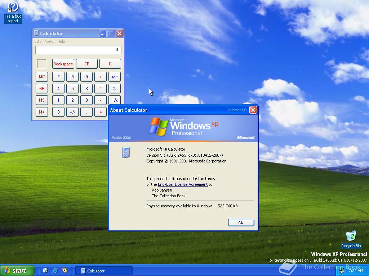Click digit 0 on the Calculator
Image resolution: width=369 pixels, height=276 pixels.
58,112
